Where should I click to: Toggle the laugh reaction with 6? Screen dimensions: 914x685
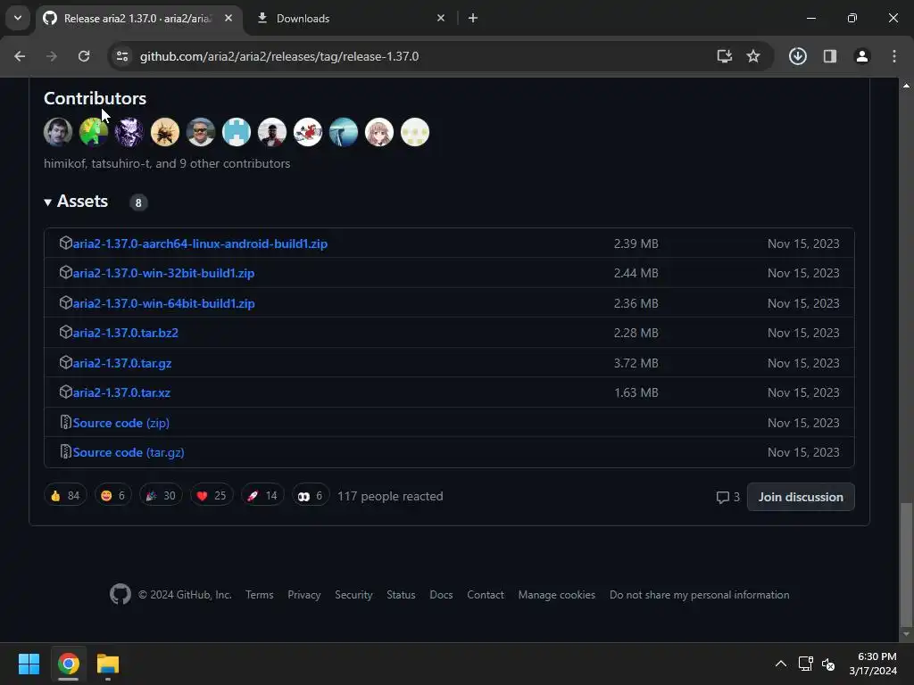coord(113,496)
